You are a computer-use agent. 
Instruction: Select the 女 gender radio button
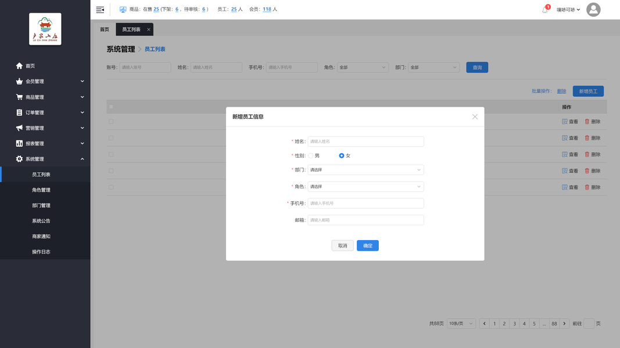341,156
